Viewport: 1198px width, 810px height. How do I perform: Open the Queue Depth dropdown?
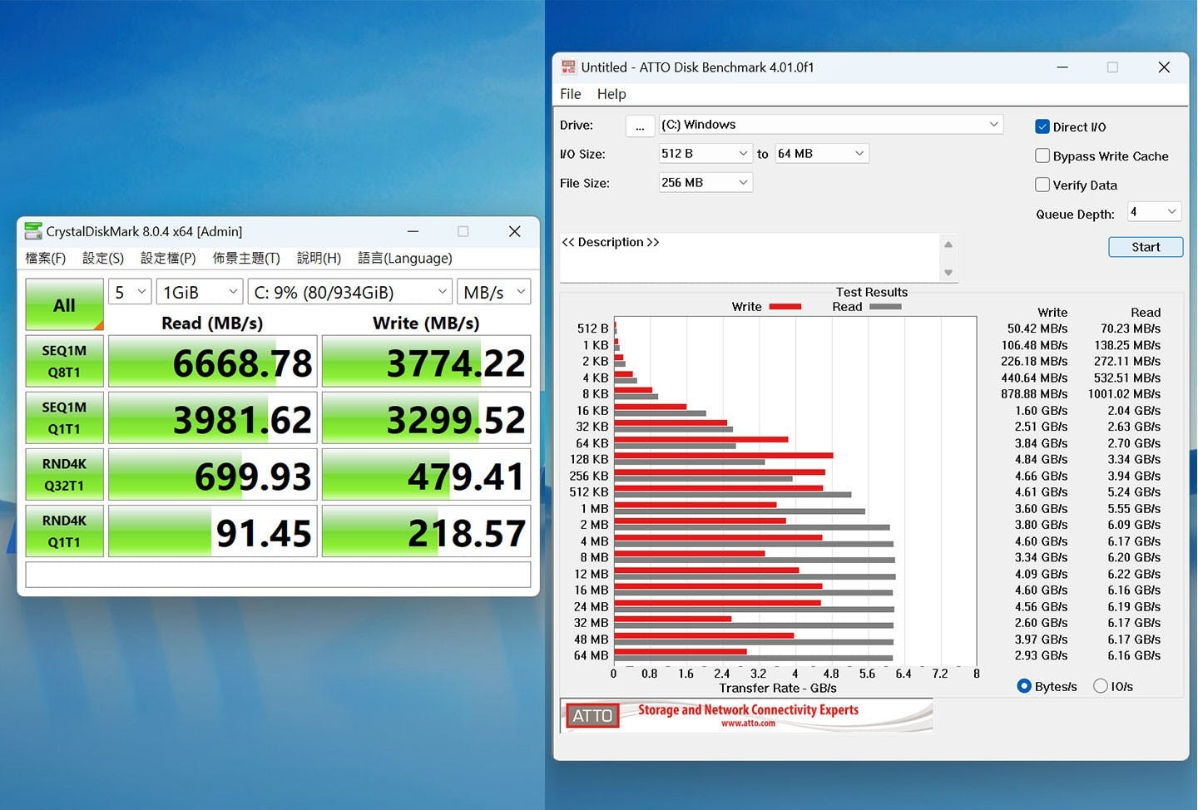1155,212
